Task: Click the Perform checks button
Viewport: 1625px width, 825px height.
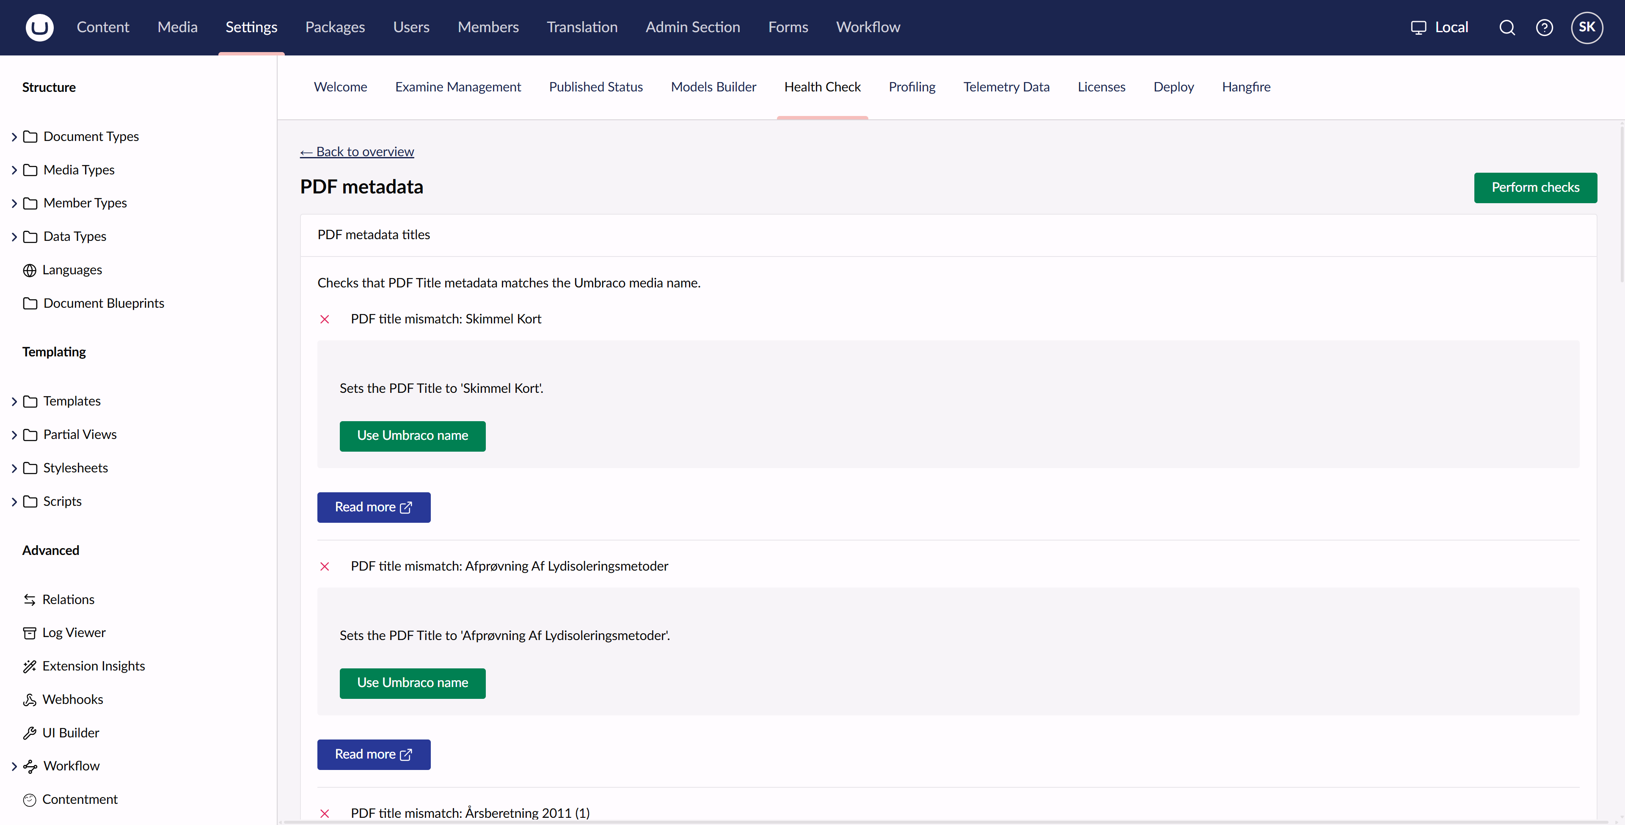Action: click(1535, 188)
